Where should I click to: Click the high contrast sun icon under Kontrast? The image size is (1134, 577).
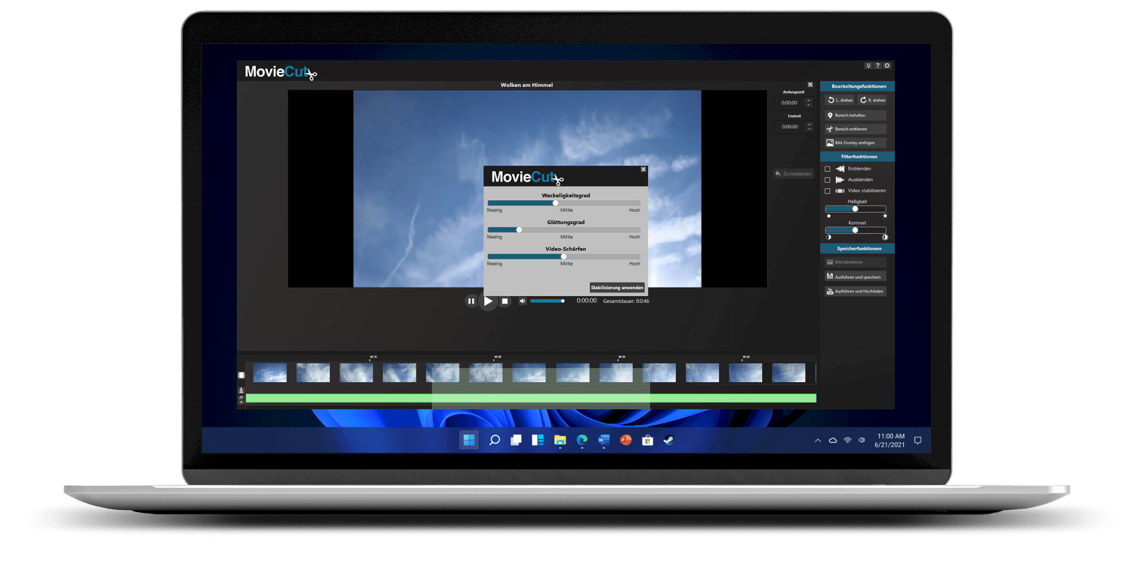click(885, 238)
